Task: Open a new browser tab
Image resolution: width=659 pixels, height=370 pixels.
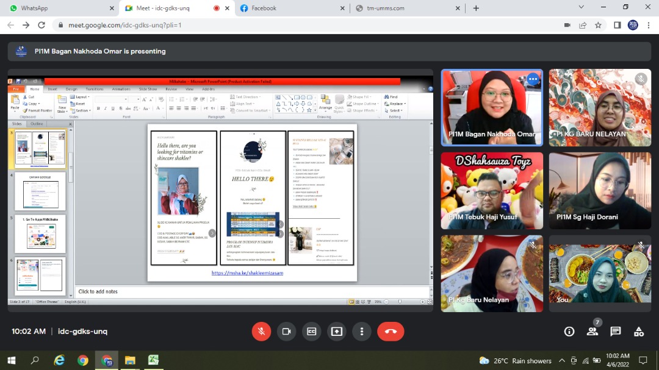Action: 476,8
